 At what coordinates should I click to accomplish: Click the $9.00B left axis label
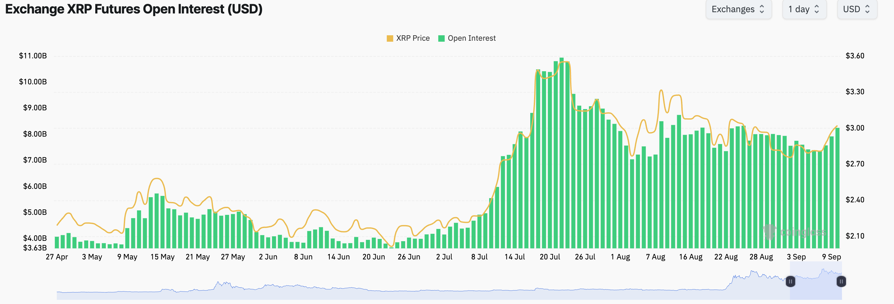[35, 108]
